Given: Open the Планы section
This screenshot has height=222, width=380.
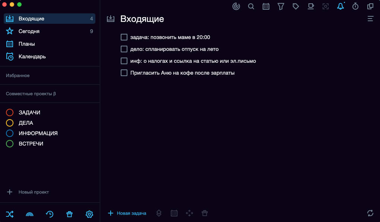Looking at the screenshot, I should tap(50, 44).
